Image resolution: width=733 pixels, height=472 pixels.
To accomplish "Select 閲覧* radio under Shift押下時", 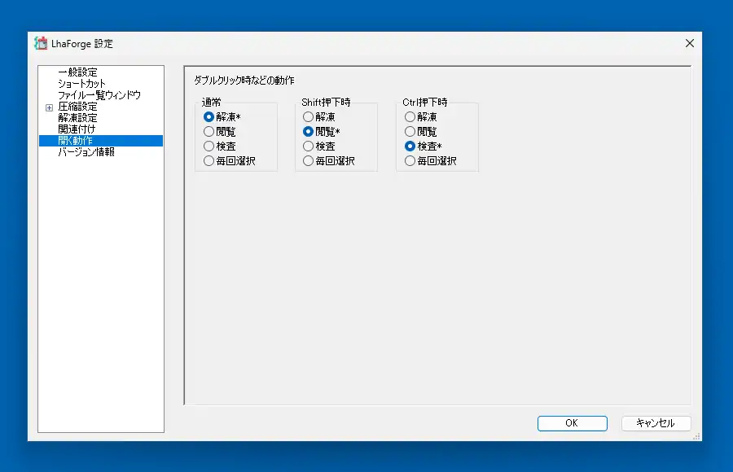I will click(x=322, y=132).
